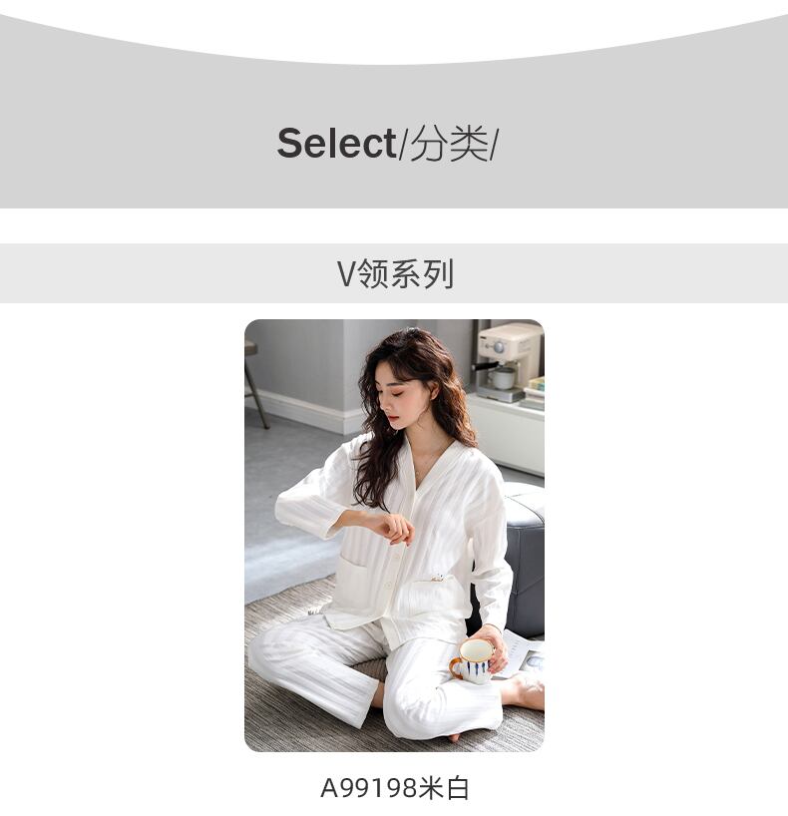Open the A99198米白 product label
The height and width of the screenshot is (816, 788).
pos(395,787)
